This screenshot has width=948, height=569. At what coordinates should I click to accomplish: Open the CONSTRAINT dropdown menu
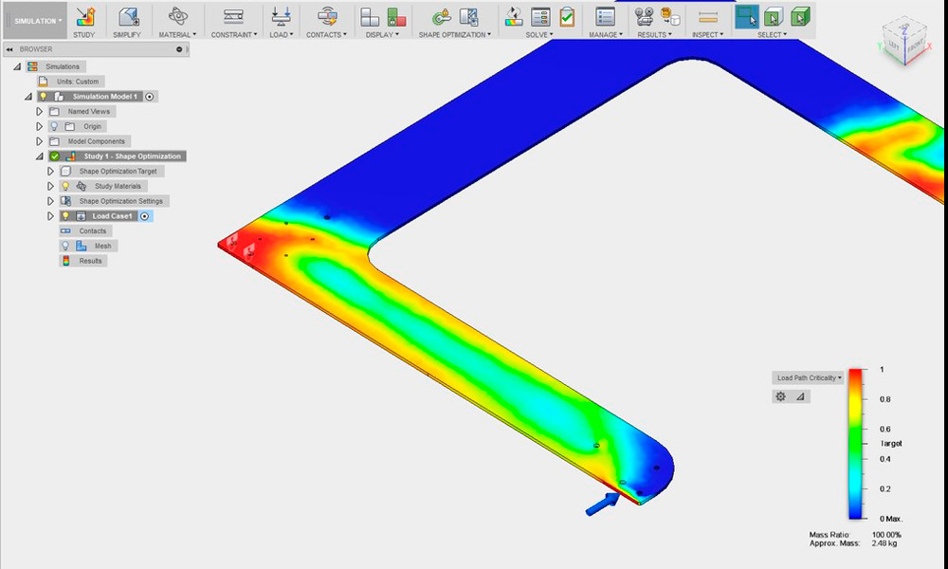point(234,34)
